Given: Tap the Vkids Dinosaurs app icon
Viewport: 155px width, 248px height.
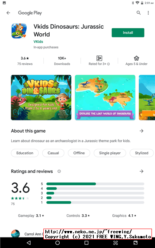Looking at the screenshot, I should click(19, 31).
